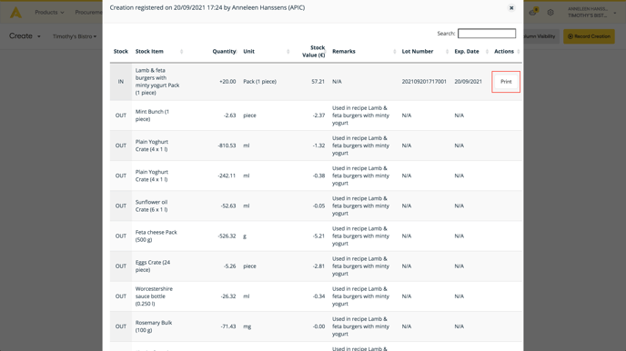Click the quantity -810.53 cell
Viewport: 626px width, 351px height.
coord(227,145)
